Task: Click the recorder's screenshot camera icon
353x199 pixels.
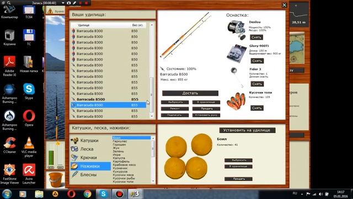Action: point(69,3)
